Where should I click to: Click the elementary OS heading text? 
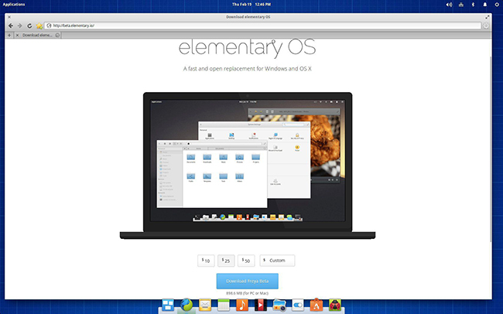point(248,47)
